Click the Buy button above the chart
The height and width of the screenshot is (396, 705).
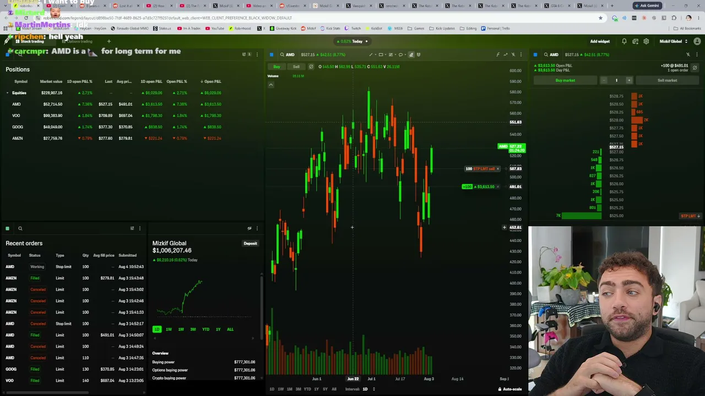[x=276, y=67]
